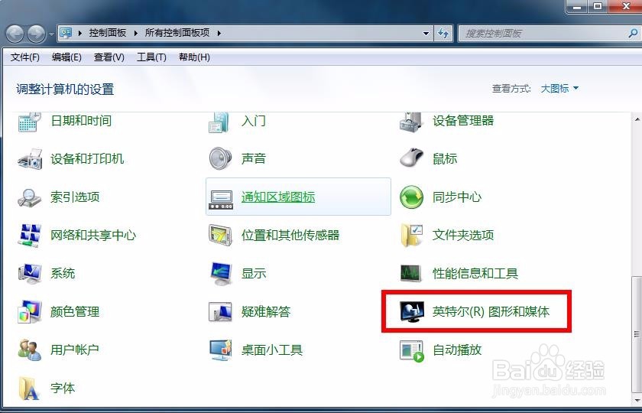Open the 显示 monitor icon

[x=220, y=273]
